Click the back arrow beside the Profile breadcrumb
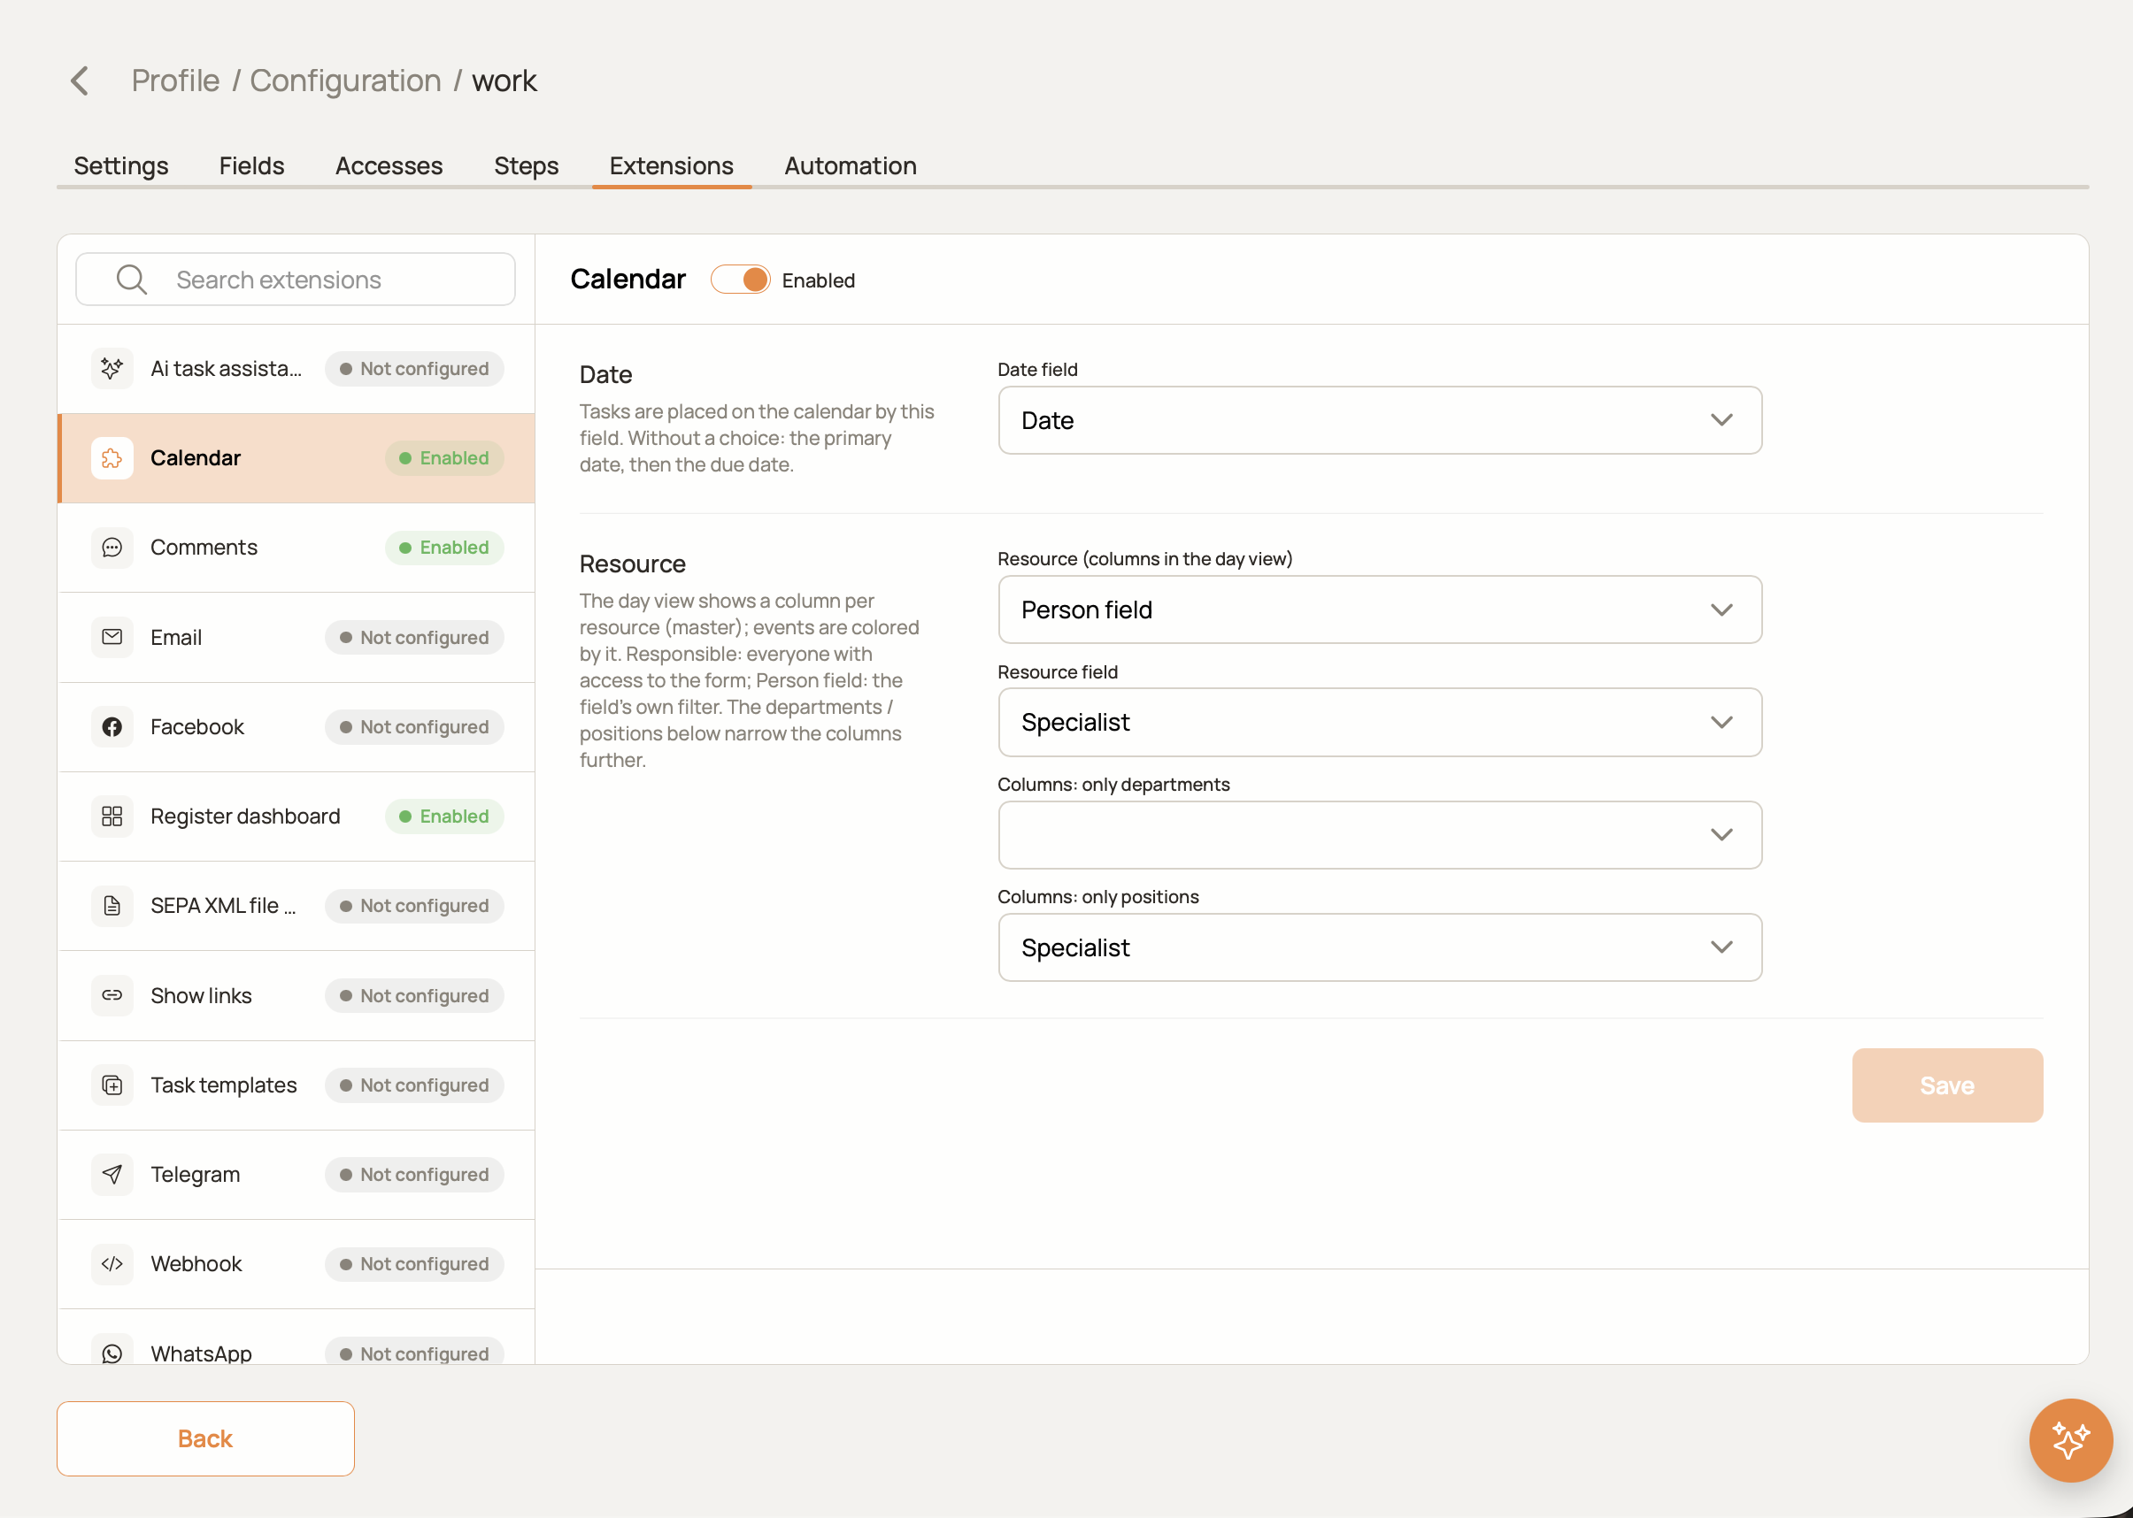This screenshot has width=2133, height=1518. (81, 80)
